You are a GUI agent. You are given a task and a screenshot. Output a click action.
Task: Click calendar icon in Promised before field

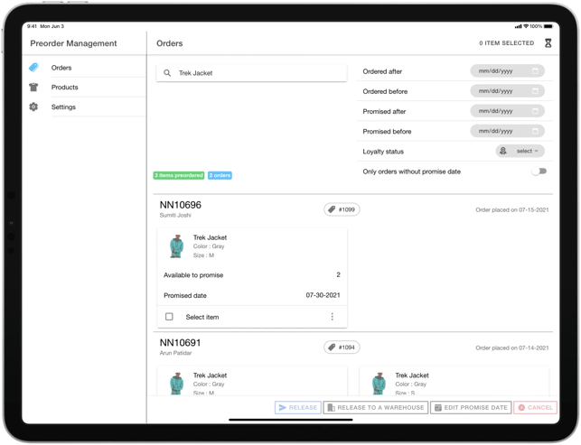click(535, 131)
